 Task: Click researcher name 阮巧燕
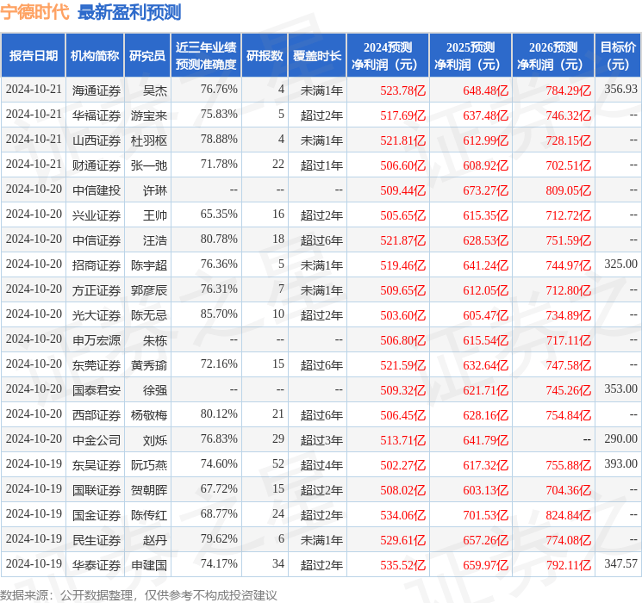tap(149, 464)
